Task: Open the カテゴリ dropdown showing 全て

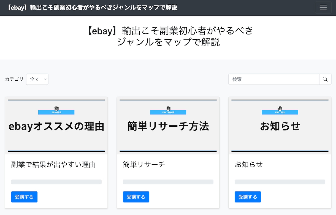Action: pos(37,79)
